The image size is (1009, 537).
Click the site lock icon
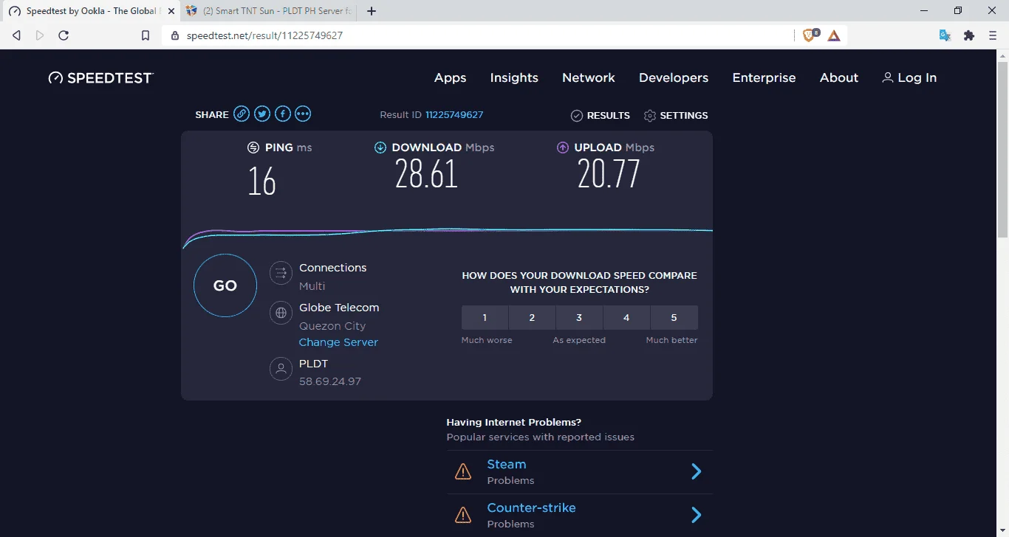(175, 35)
